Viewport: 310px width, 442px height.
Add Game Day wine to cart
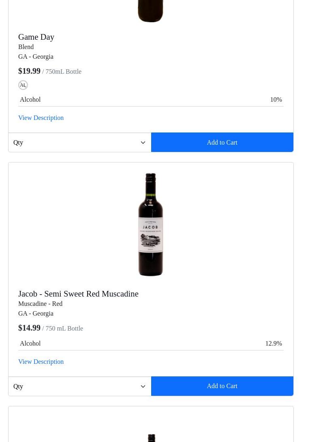click(222, 143)
